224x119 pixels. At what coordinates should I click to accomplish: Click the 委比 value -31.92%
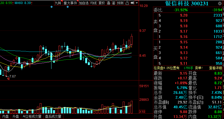[x=181, y=10]
